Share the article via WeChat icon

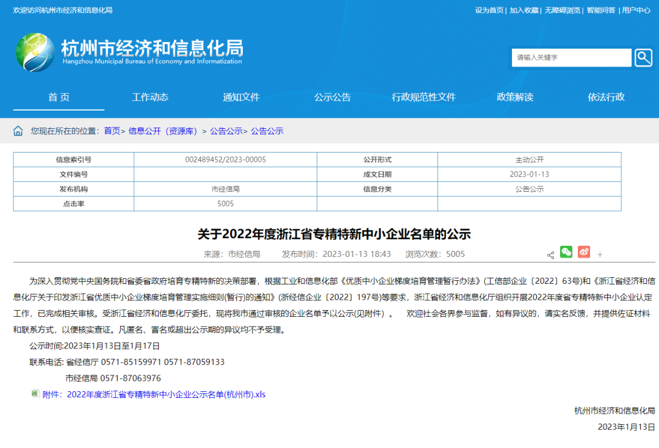566,252
